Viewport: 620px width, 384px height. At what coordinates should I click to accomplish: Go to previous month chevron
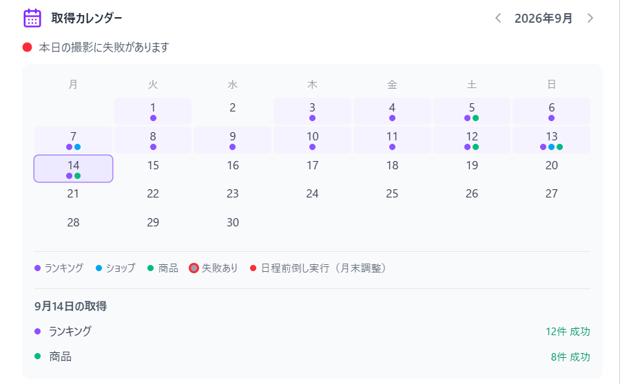coord(498,18)
